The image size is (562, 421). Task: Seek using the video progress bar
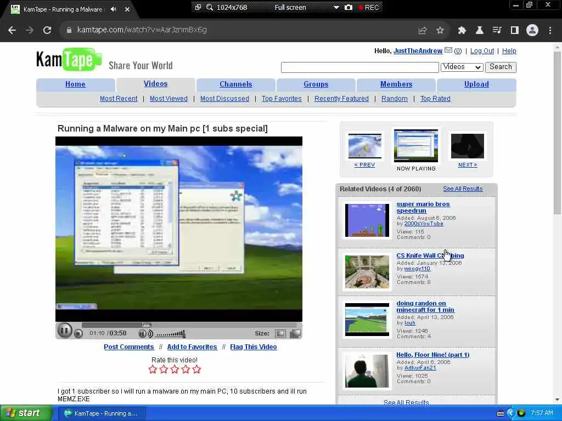(190, 325)
